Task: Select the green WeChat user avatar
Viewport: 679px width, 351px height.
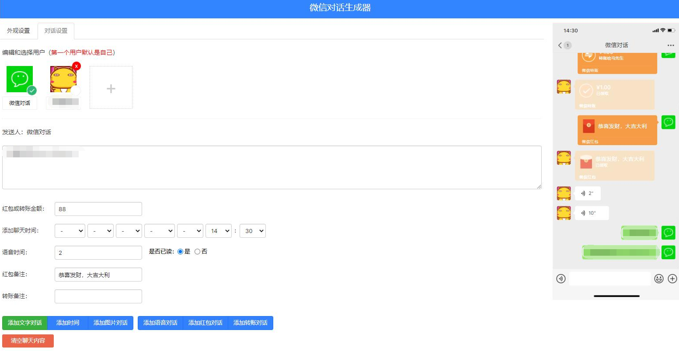Action: click(x=20, y=79)
